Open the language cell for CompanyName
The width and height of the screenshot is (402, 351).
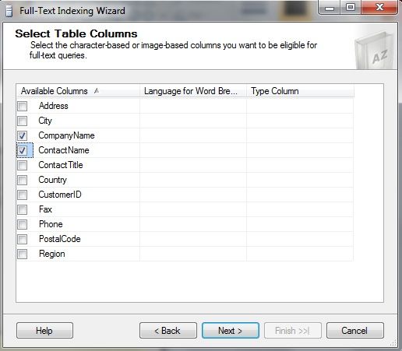click(193, 135)
